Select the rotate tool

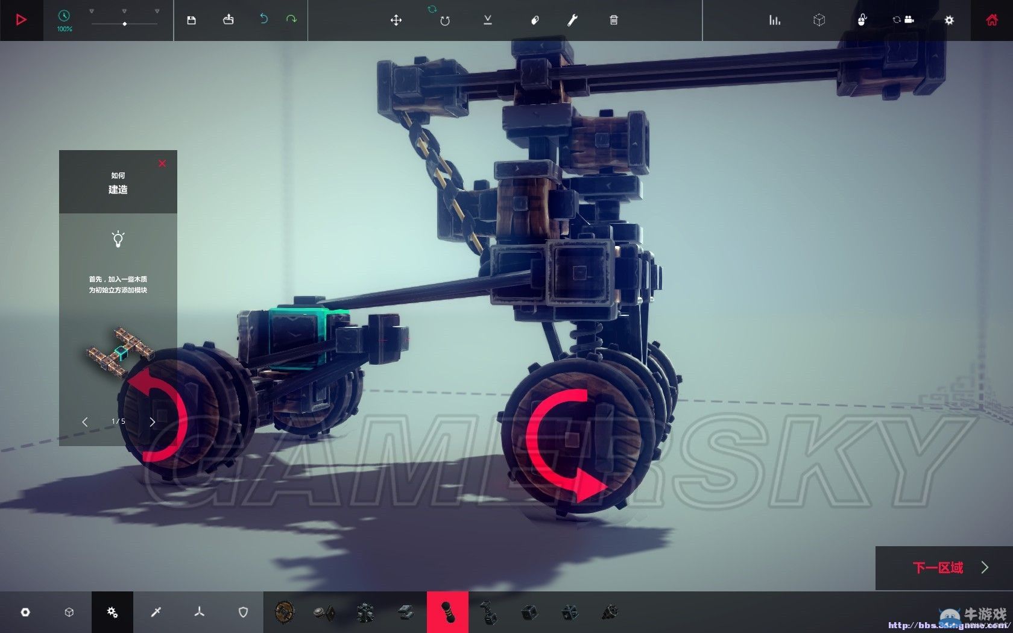(x=444, y=20)
